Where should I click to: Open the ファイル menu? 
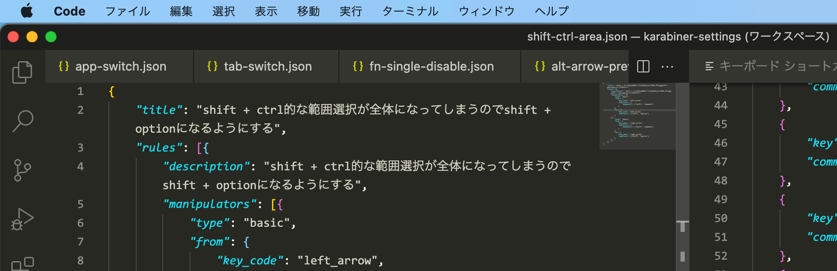128,11
